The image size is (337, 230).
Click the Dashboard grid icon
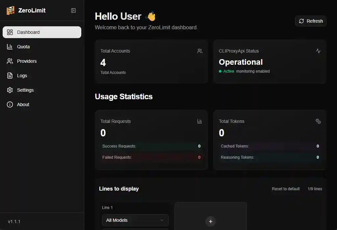10,32
